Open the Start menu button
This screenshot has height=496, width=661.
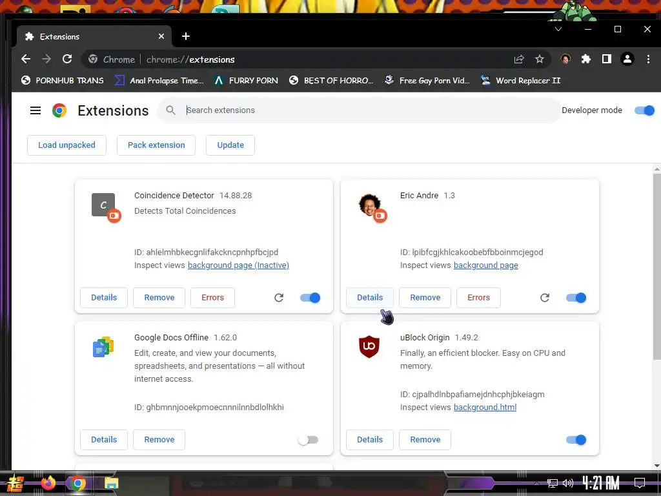pyautogui.click(x=15, y=483)
